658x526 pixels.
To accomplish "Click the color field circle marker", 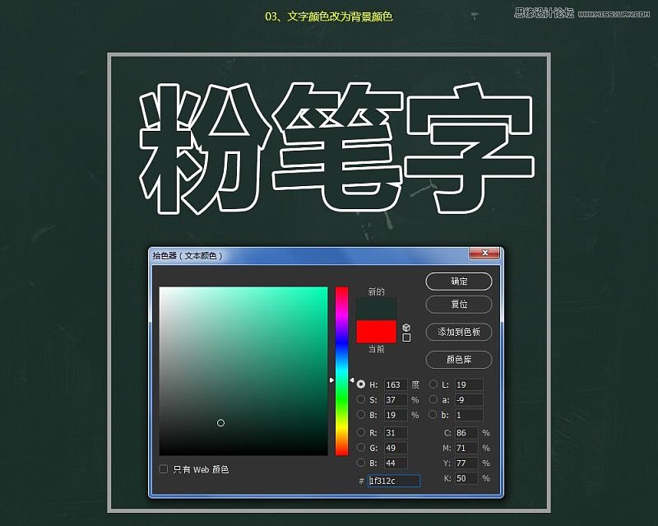I will click(220, 423).
